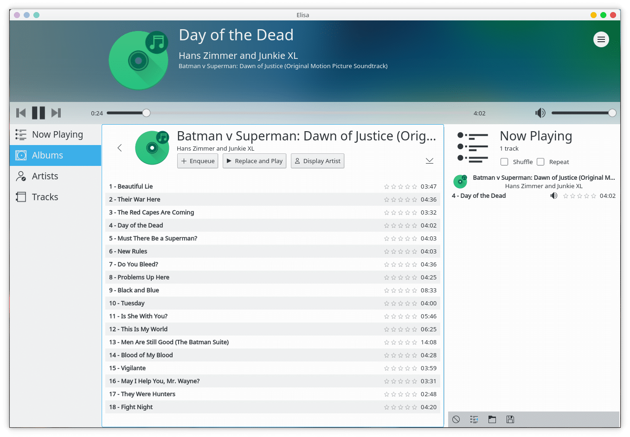Select track 10 - Tuesday

273,303
